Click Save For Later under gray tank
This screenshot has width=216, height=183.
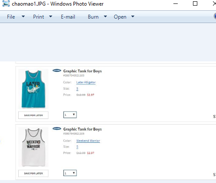pos(33,173)
